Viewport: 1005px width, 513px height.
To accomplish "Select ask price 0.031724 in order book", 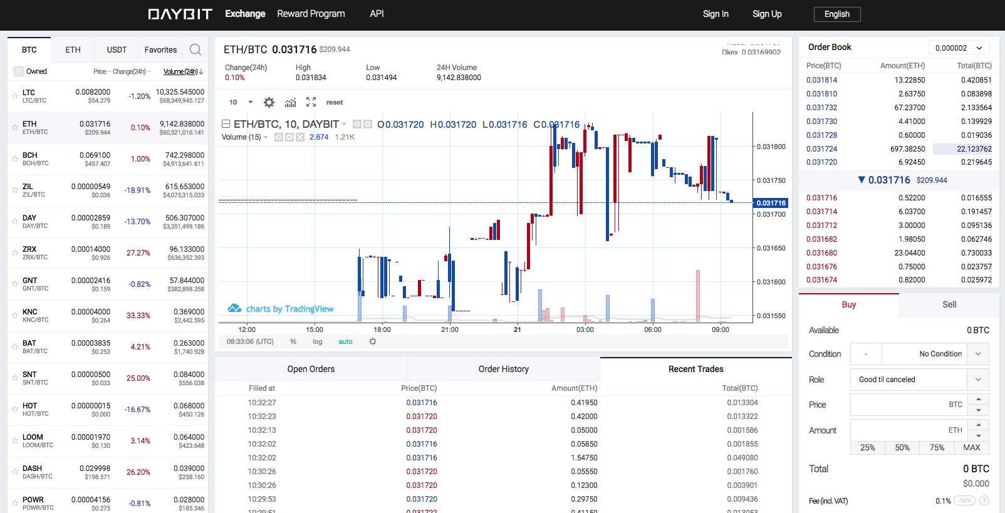I will 821,149.
